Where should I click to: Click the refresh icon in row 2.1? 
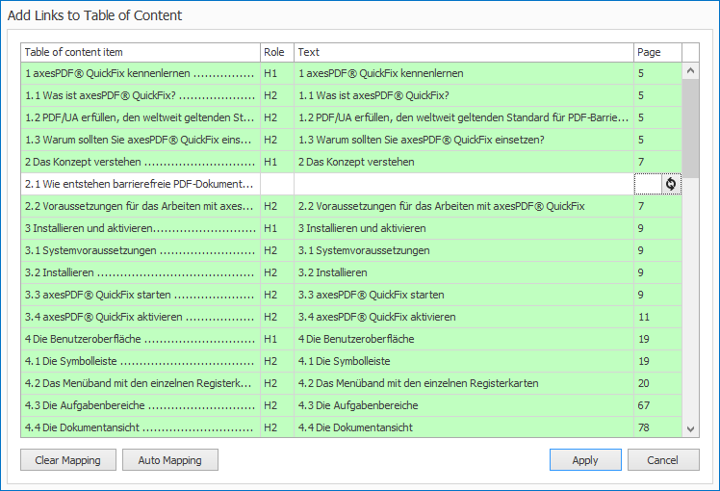point(671,184)
